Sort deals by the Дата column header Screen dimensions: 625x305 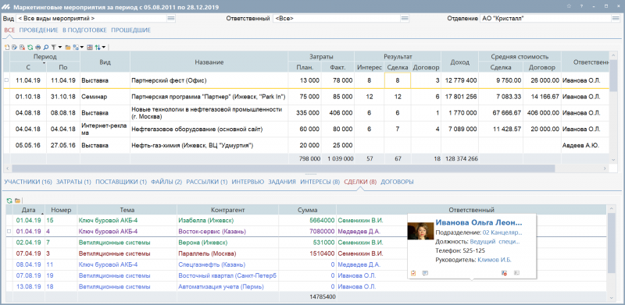pyautogui.click(x=29, y=210)
